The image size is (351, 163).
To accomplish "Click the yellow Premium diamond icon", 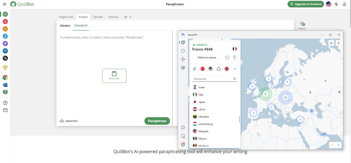I will [x=5, y=68].
